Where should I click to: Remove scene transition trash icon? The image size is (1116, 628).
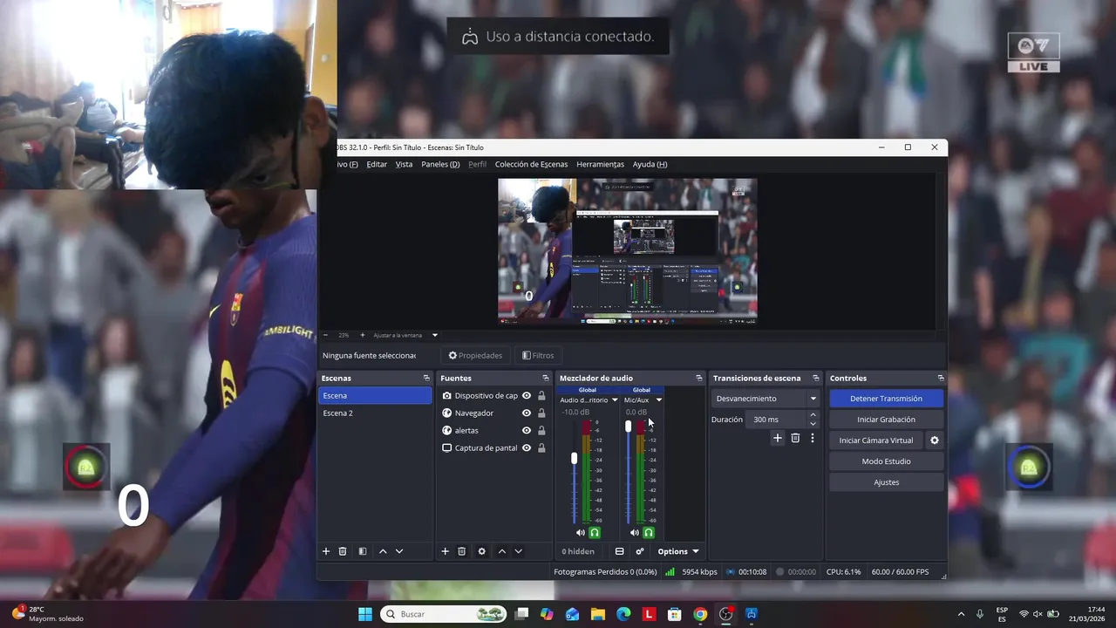pos(795,438)
